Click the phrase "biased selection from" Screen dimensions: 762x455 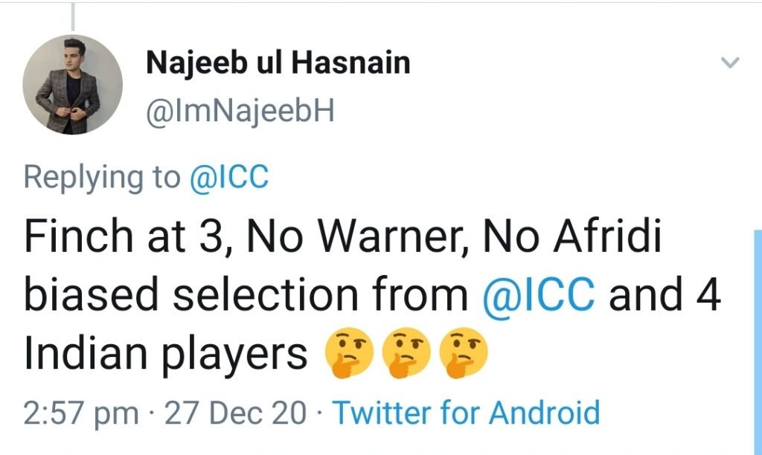[248, 296]
